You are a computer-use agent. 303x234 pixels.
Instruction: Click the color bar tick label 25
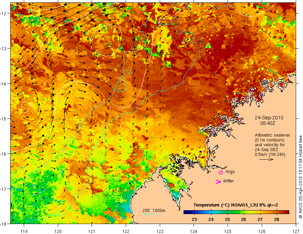coord(228,219)
